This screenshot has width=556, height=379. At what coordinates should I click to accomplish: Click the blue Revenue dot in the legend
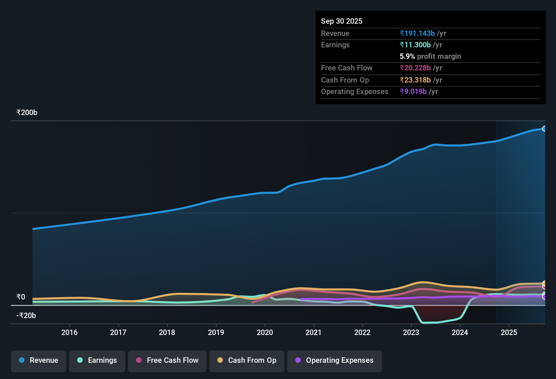click(21, 360)
